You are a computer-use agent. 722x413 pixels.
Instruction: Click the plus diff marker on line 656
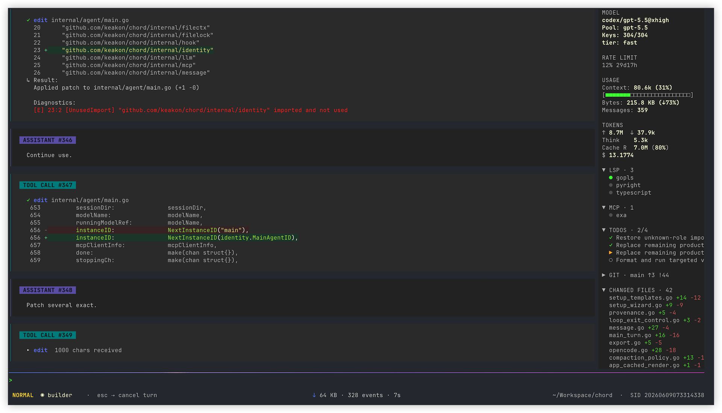tap(46, 238)
